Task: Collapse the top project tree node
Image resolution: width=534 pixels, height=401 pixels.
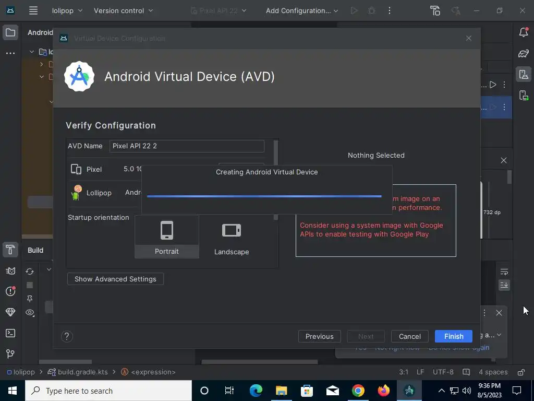Action: pos(32,52)
